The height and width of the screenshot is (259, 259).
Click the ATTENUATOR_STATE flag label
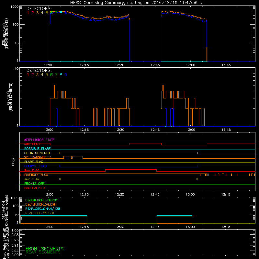(39, 140)
